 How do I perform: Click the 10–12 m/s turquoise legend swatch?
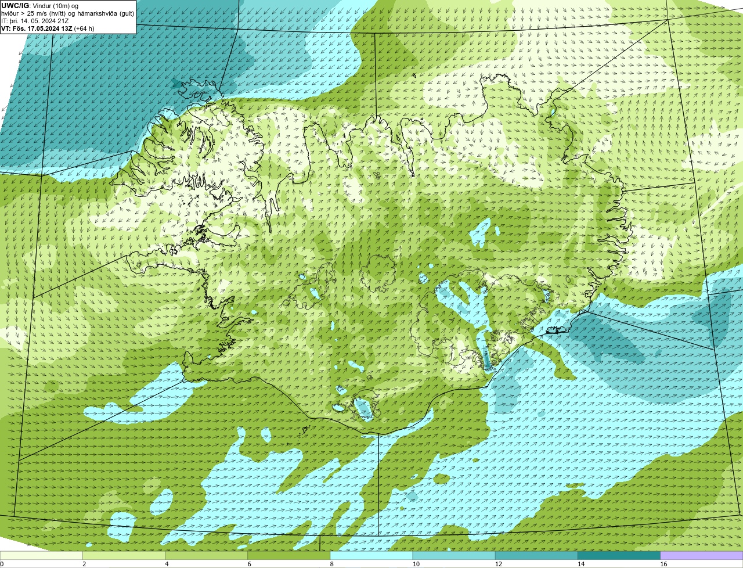pos(454,555)
